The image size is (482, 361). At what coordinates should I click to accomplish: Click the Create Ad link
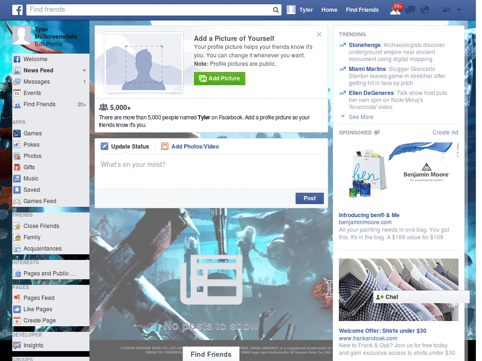(445, 133)
